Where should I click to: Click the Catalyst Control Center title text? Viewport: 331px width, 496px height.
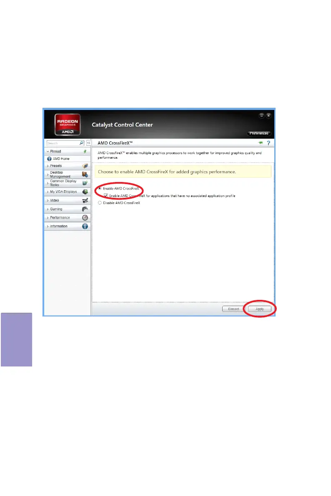(x=122, y=125)
